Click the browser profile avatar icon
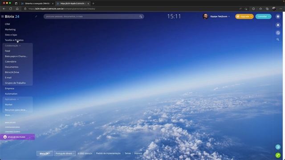 click(x=274, y=9)
